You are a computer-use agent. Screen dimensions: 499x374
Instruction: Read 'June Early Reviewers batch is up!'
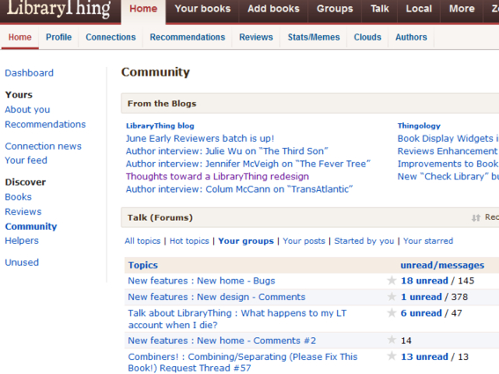200,138
